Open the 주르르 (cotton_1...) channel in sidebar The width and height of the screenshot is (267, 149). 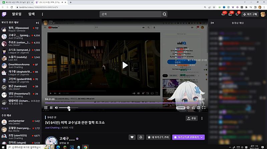21,44
